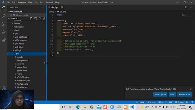This screenshot has height=110, width=195.
Task: Open Cortana search circle on taskbar
Action: 63,107
